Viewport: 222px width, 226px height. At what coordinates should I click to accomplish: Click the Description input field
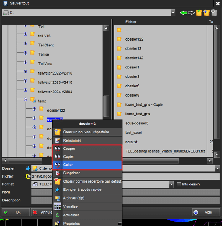(125, 200)
